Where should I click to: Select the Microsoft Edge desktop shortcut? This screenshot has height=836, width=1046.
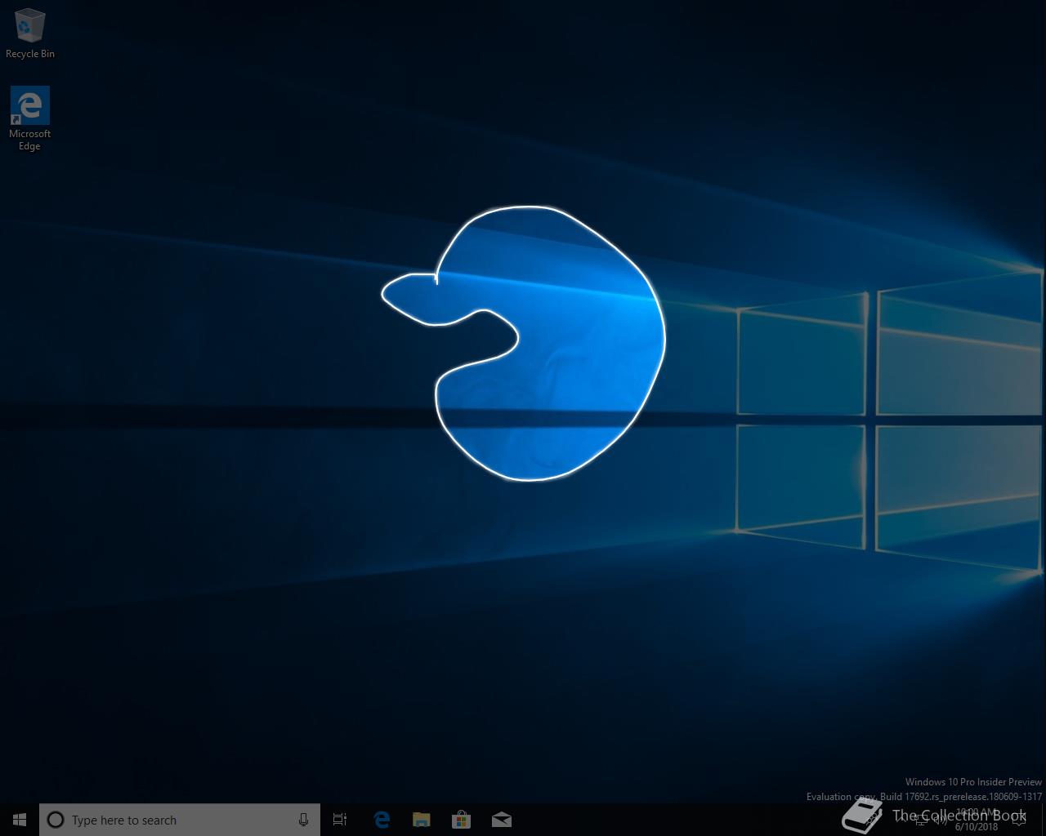coord(30,118)
